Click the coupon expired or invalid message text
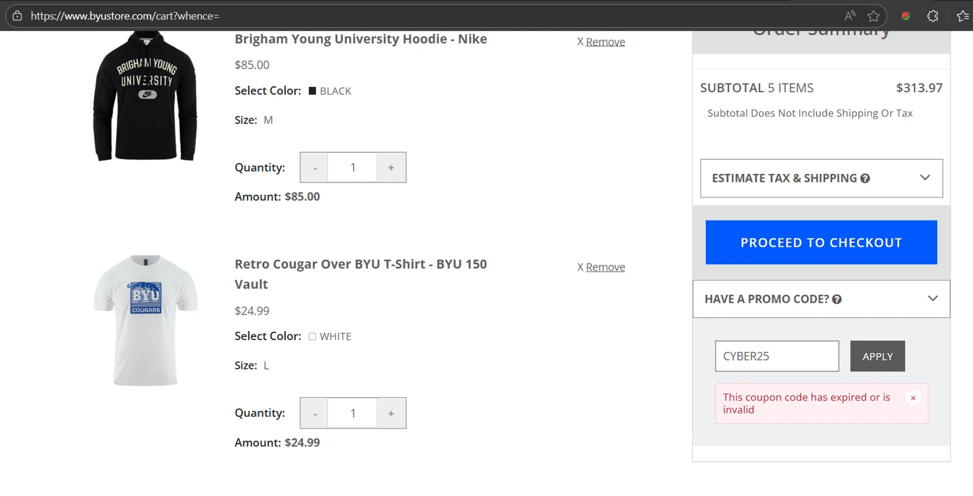The height and width of the screenshot is (496, 973). (807, 403)
